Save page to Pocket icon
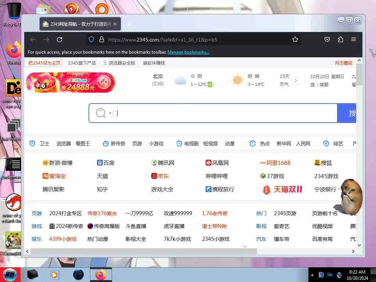This screenshot has height=282, width=376. (327, 39)
